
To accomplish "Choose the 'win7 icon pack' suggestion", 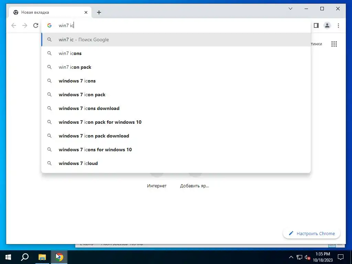I will (x=176, y=67).
